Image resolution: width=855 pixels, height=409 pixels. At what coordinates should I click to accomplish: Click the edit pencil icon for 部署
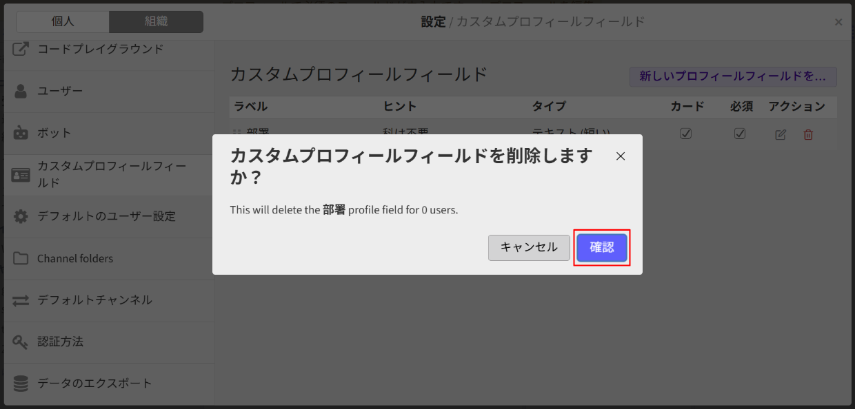[781, 135]
